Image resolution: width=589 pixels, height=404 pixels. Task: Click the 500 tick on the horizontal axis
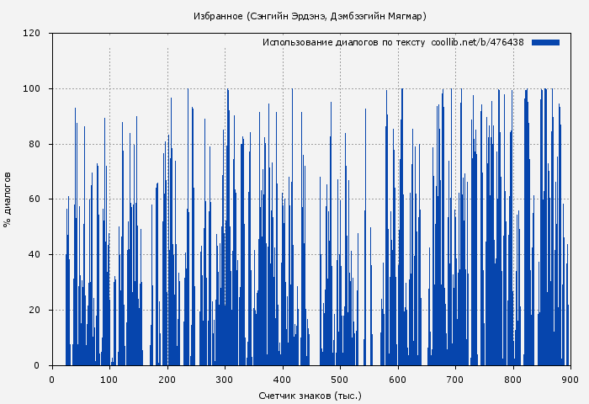click(x=340, y=380)
